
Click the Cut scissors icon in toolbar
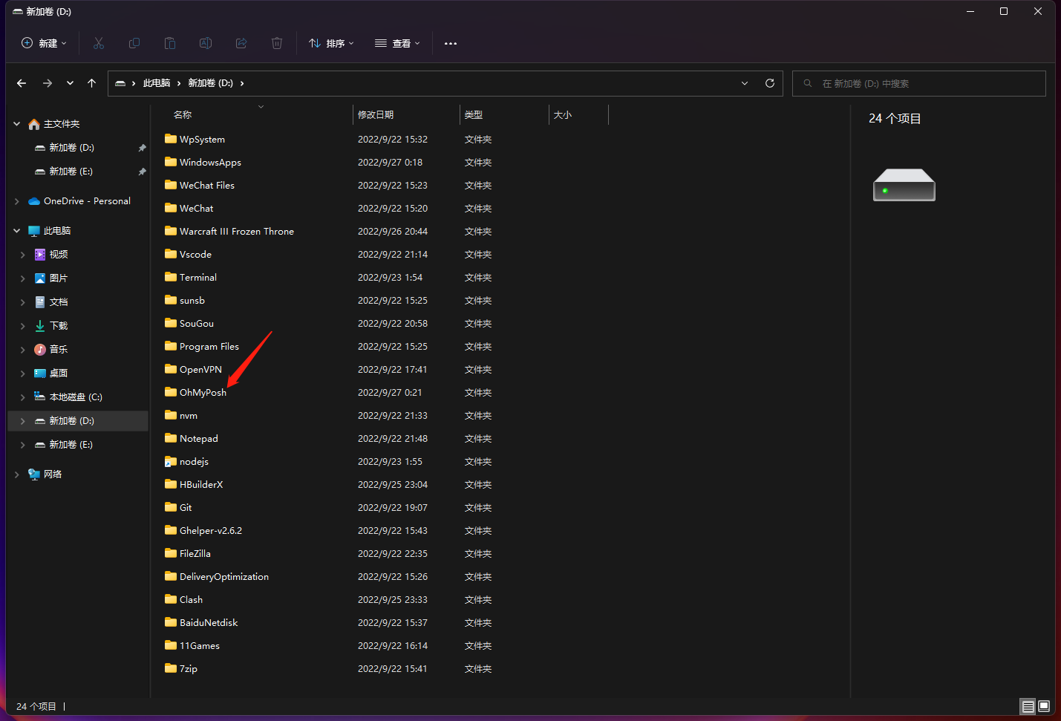[99, 43]
